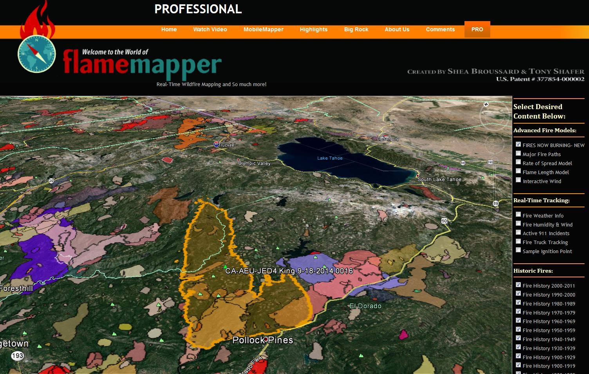This screenshot has height=374, width=589.
Task: Turn on Fire Truck Tracking checkbox
Action: tap(518, 241)
